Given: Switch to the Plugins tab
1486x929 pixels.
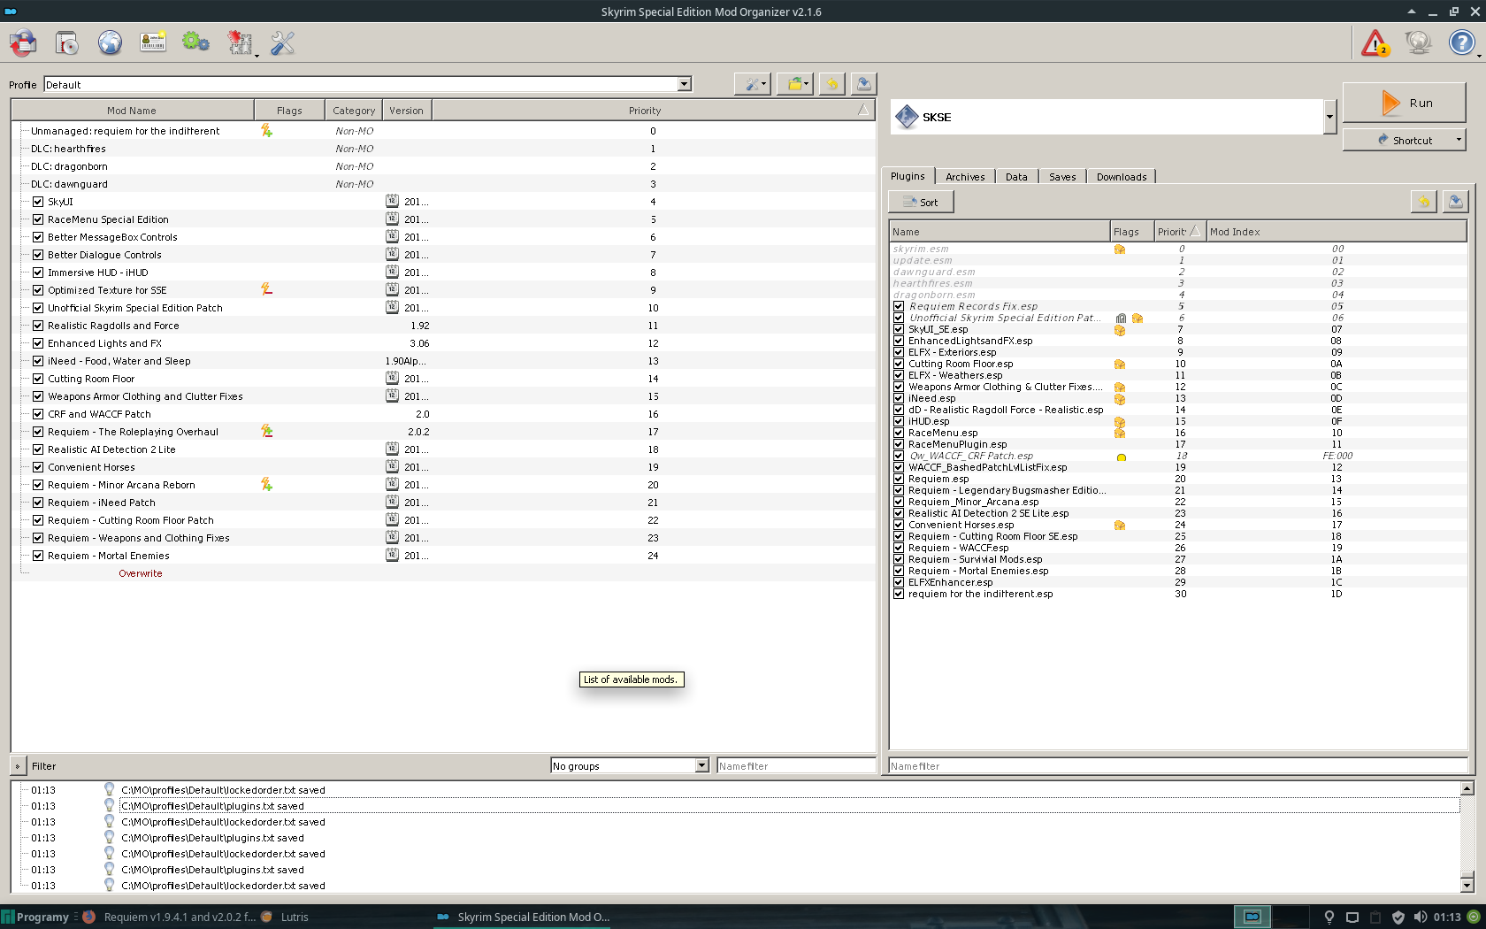Looking at the screenshot, I should 908,176.
